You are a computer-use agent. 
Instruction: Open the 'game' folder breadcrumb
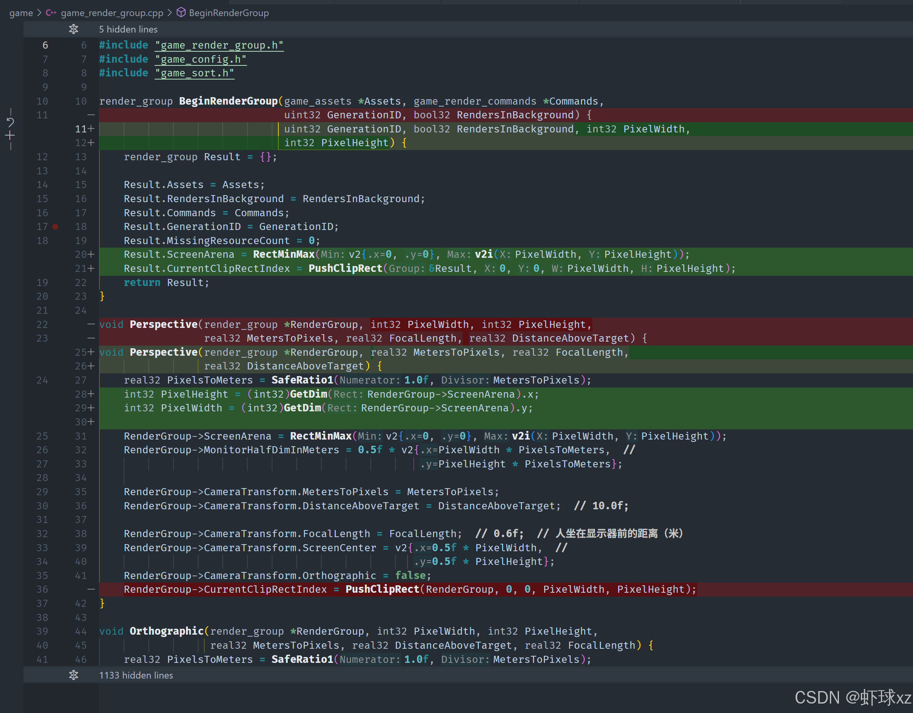(21, 13)
